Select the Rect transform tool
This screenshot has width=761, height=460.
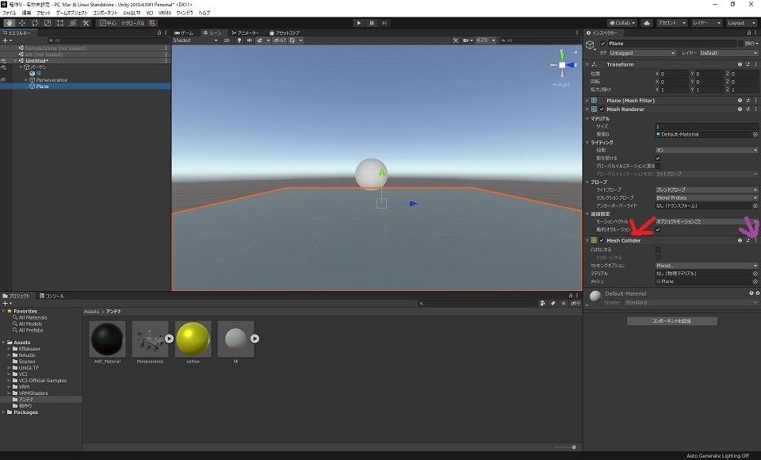pos(60,23)
